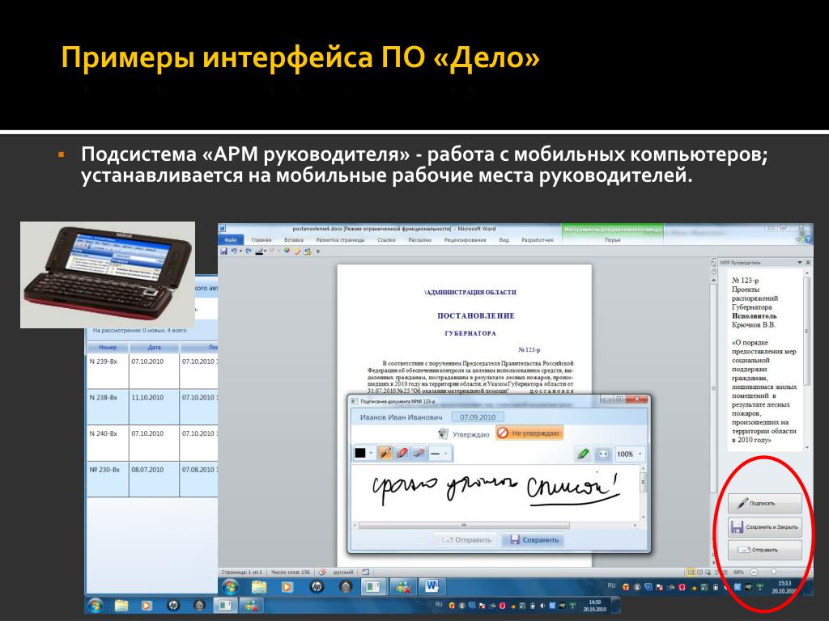Switch to the Главная ribbon tab

pyautogui.click(x=261, y=240)
